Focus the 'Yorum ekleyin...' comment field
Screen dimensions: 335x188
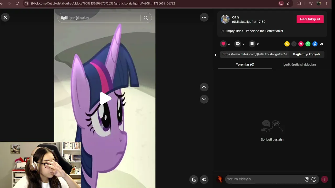click(x=264, y=179)
